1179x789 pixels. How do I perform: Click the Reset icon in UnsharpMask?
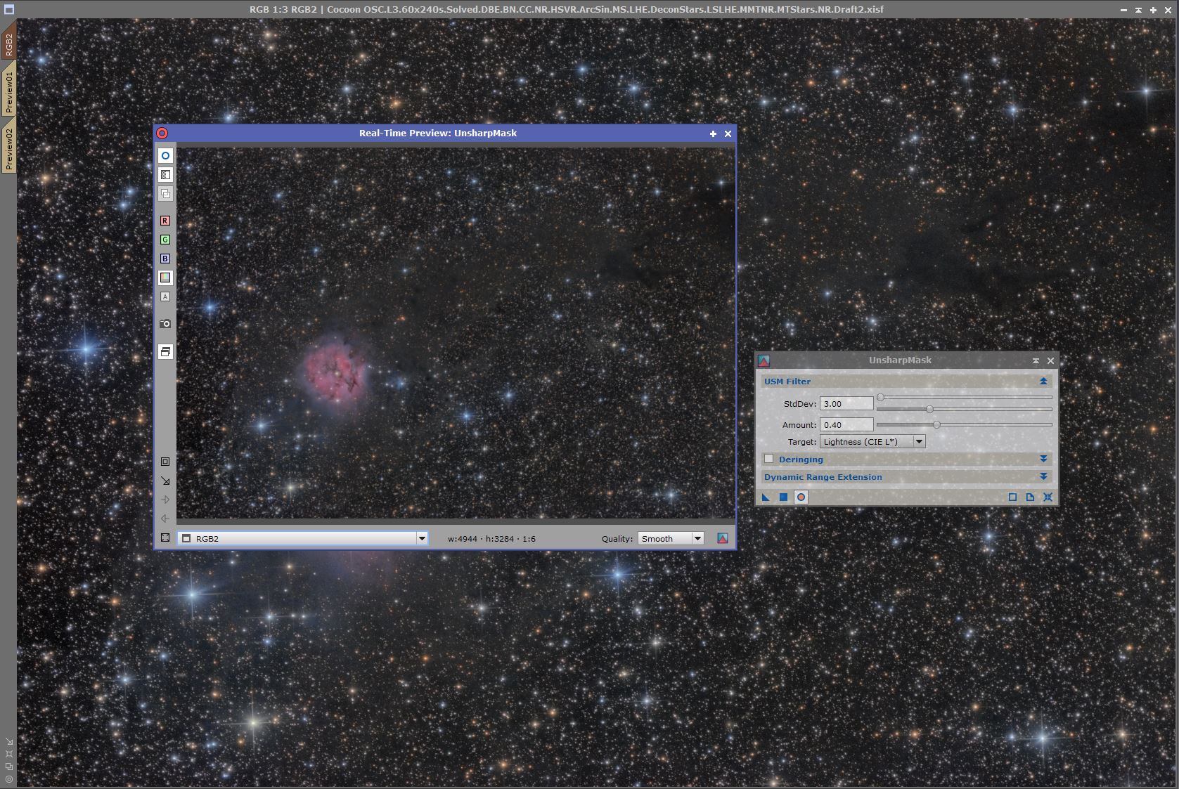coord(1048,497)
